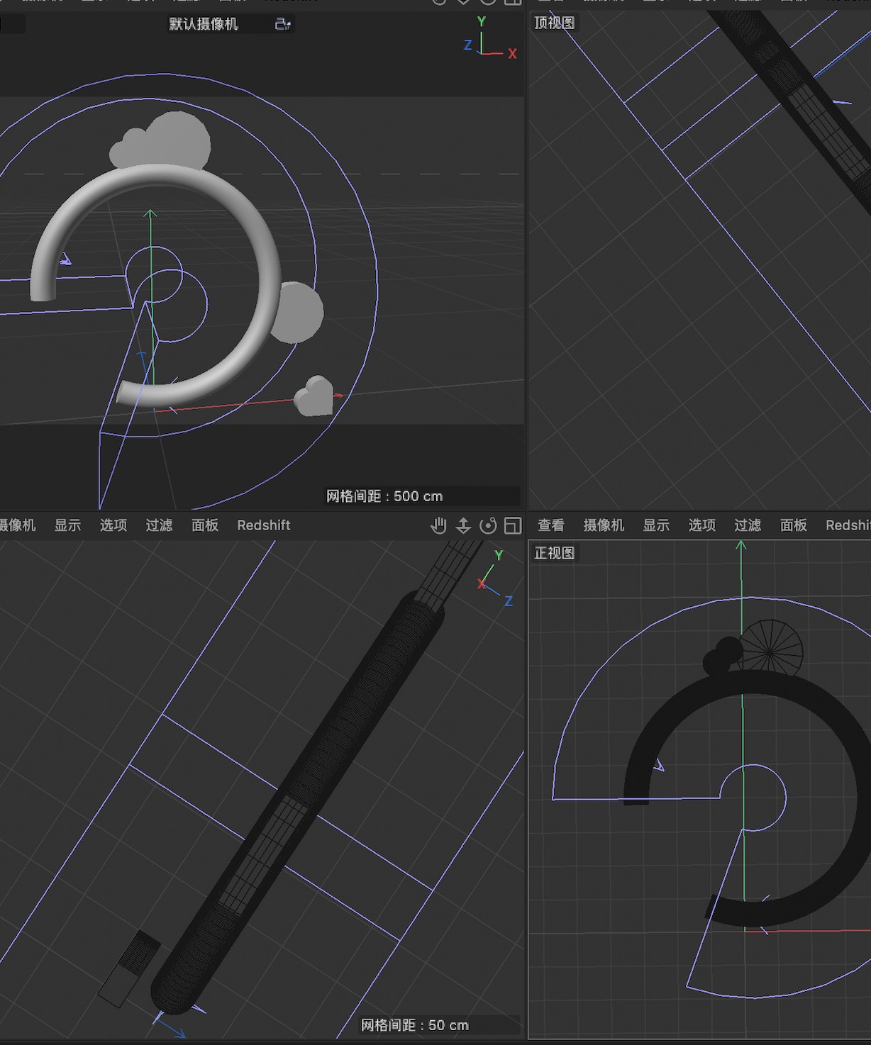Select the hand pan viewport icon
Image resolution: width=871 pixels, height=1045 pixels.
point(439,525)
